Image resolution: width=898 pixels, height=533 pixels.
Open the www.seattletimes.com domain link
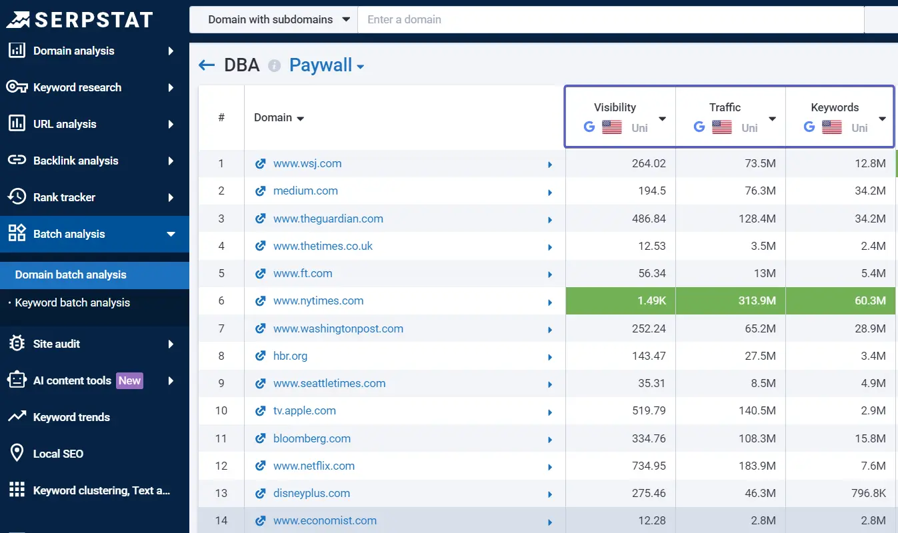coord(329,383)
